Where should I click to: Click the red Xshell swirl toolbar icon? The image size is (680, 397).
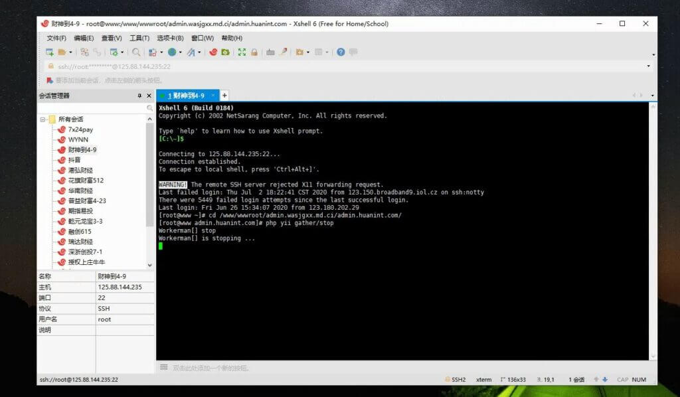pos(213,52)
